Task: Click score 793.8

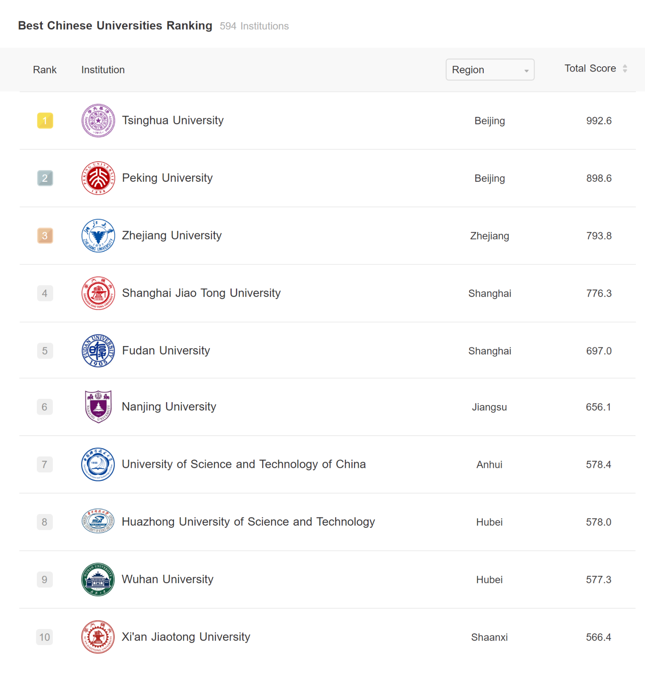Action: tap(599, 236)
